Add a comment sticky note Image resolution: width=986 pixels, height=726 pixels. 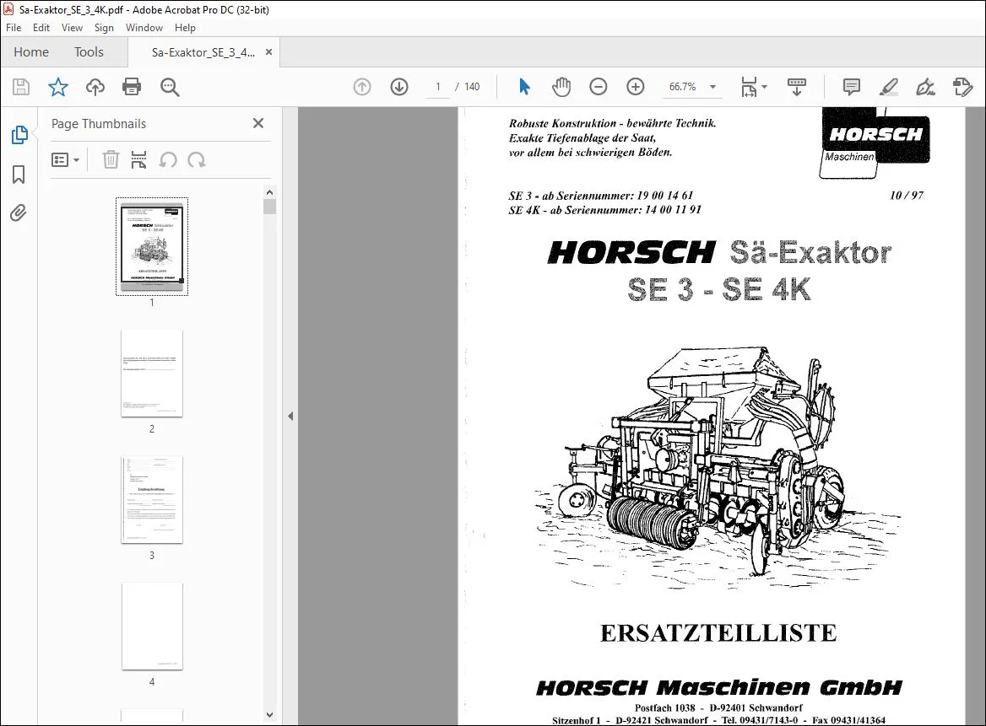[x=852, y=87]
